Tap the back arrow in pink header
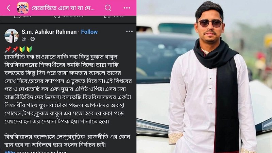Image resolution: width=272 pixels, height=153 pixels. pos(8,8)
